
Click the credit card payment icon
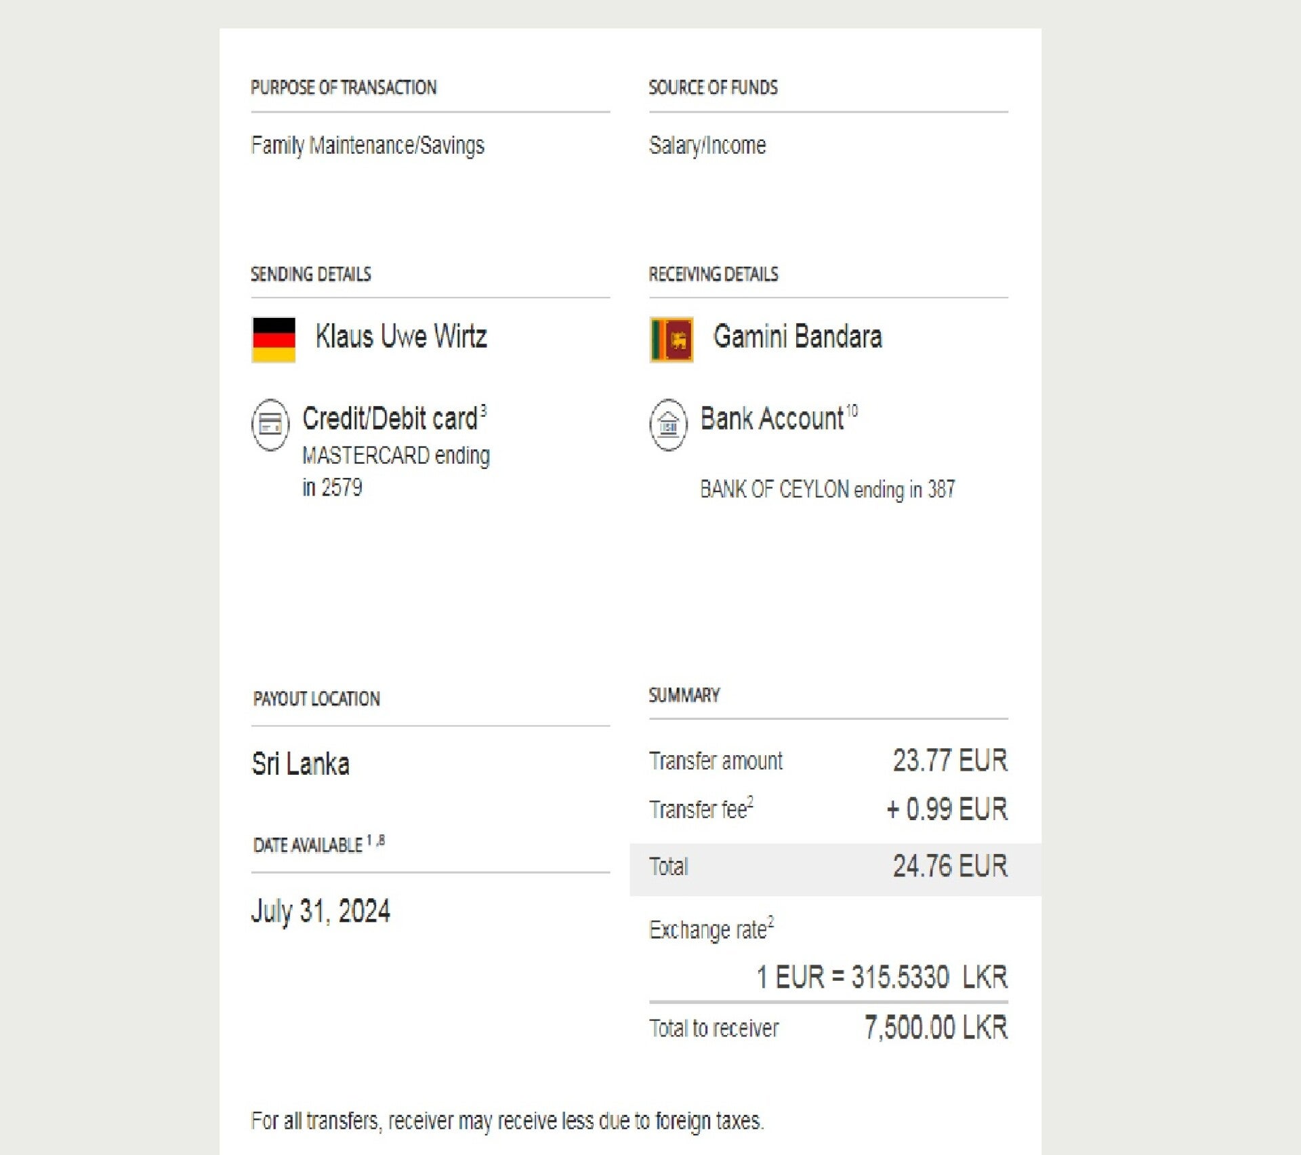[x=270, y=424]
